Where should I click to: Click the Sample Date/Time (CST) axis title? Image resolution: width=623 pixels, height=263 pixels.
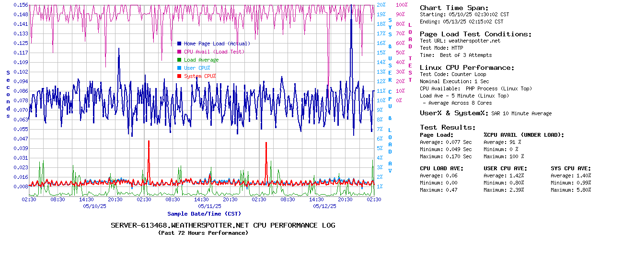(x=204, y=214)
